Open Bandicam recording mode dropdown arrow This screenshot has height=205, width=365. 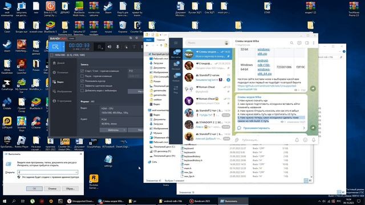(x=63, y=47)
